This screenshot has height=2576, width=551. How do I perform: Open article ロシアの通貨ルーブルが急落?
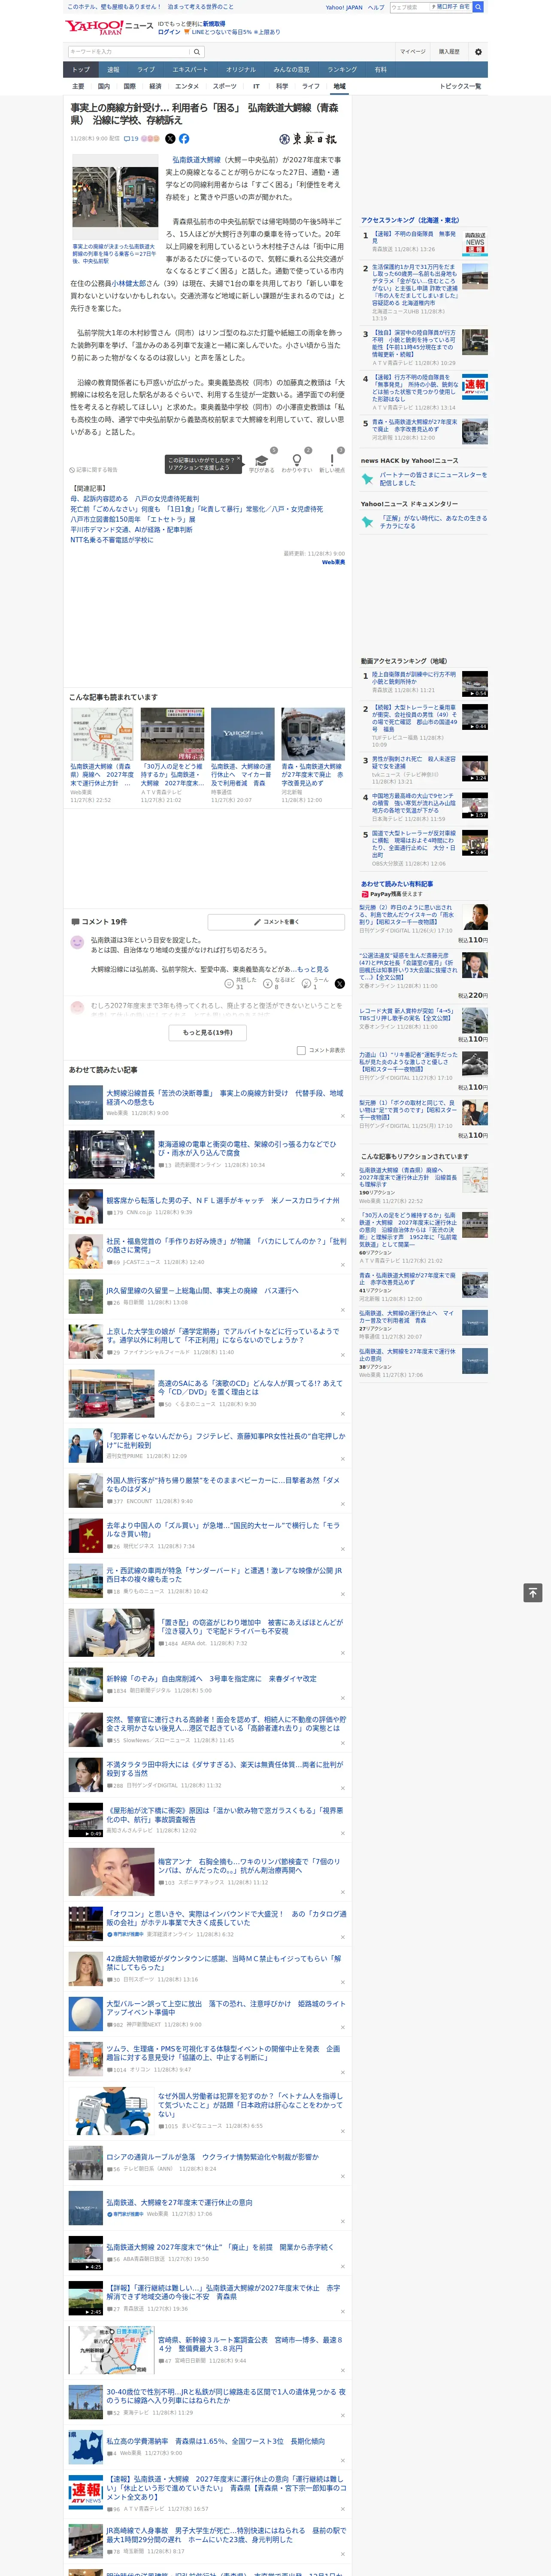point(212,2156)
